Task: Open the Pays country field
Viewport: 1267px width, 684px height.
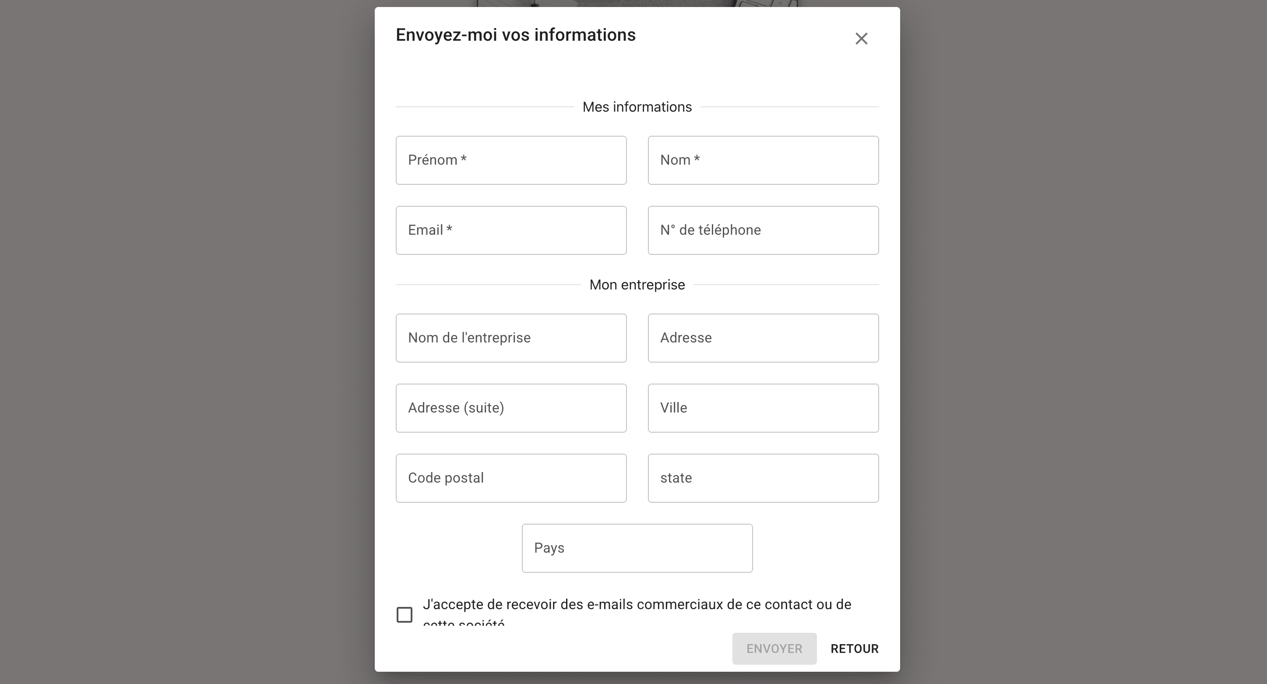Action: (637, 548)
